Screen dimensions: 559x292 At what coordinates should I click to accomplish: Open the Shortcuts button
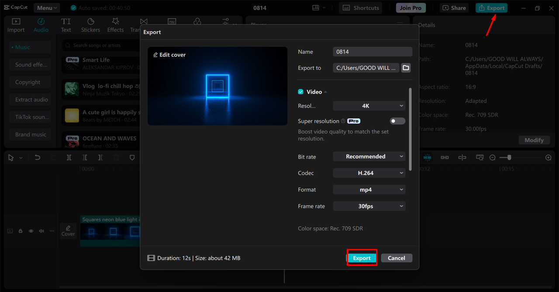coord(361,8)
